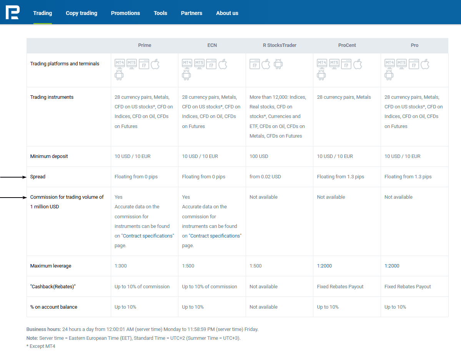Viewport: 461px width, 359px height.
Task: Click the Trading platforms and terminals row label
Action: click(x=65, y=63)
